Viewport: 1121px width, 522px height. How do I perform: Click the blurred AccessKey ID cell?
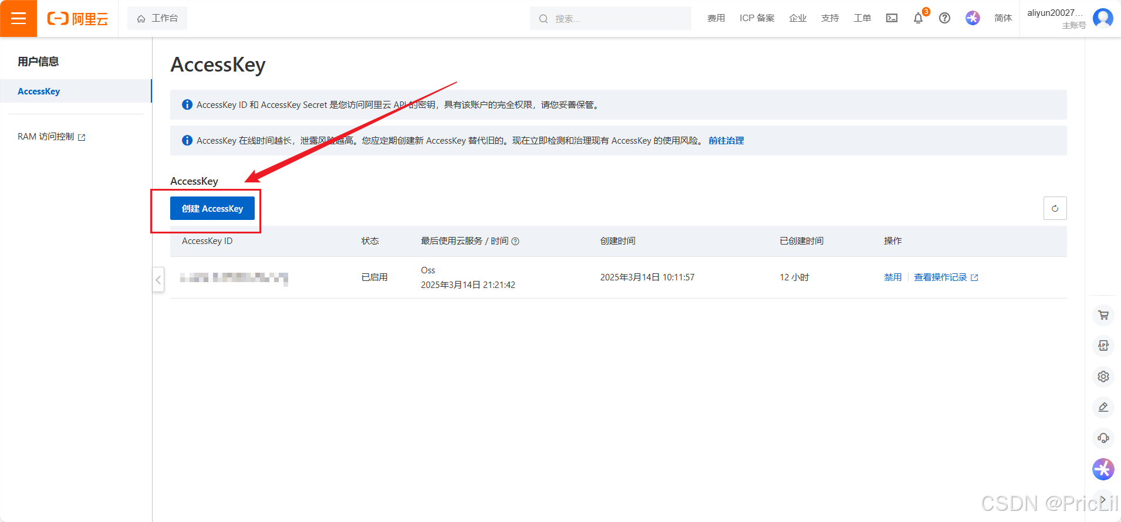[234, 277]
